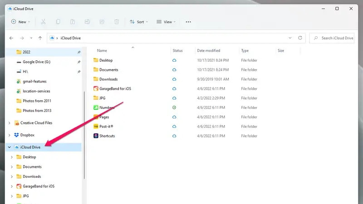Click the pin icon beside H:\
This screenshot has height=204, width=363.
point(78,72)
